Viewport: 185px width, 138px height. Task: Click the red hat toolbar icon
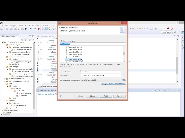[x=168, y=28]
